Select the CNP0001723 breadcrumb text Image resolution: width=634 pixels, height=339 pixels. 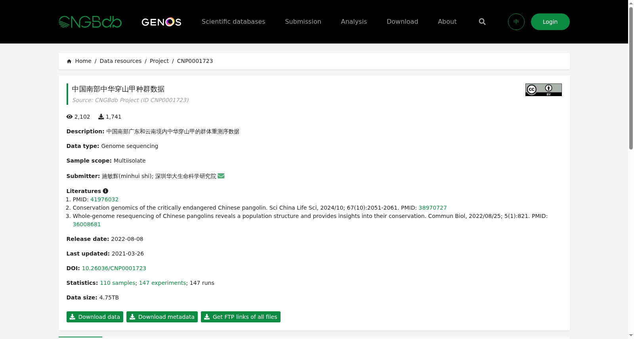tap(195, 61)
